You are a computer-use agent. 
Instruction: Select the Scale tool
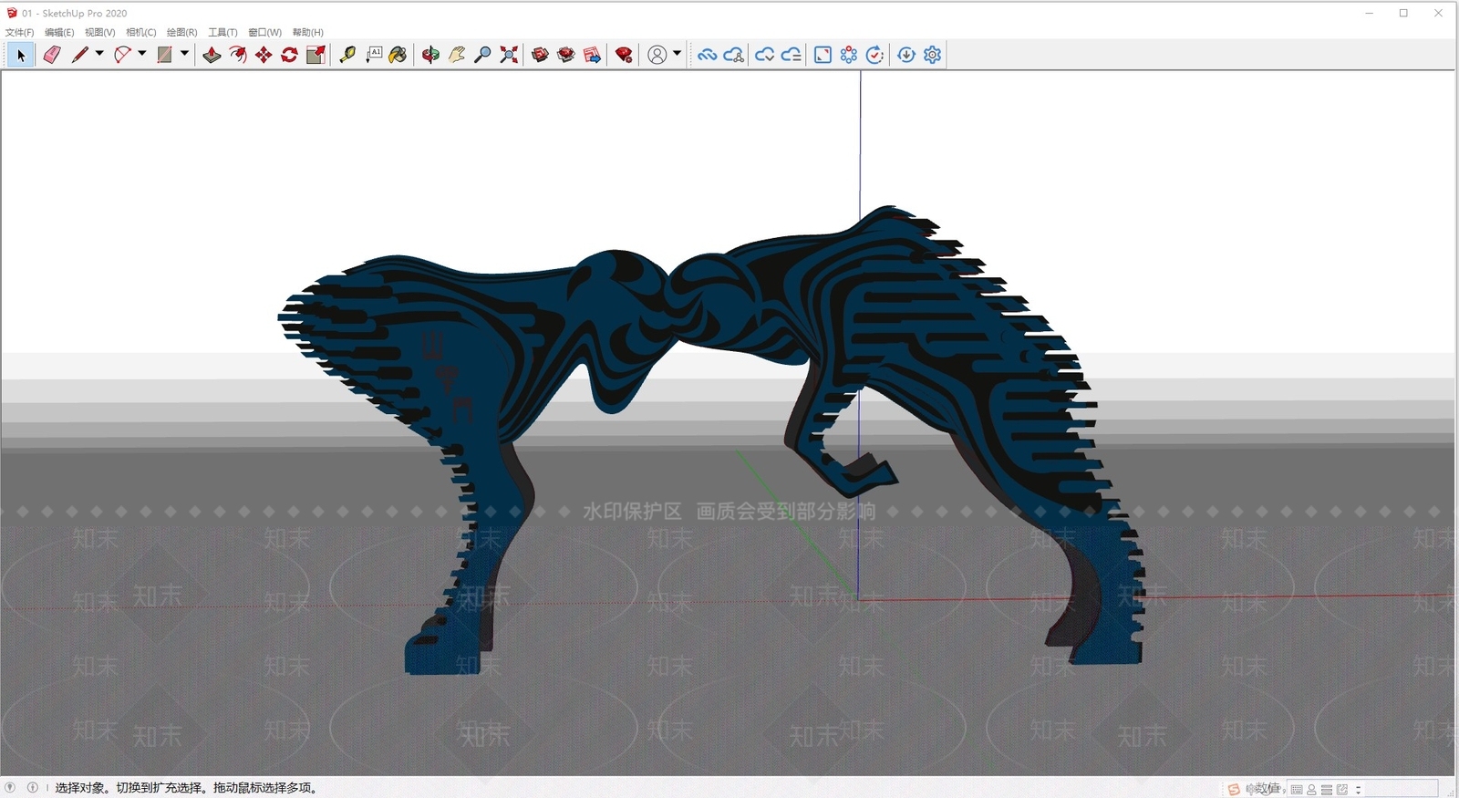[x=316, y=56]
